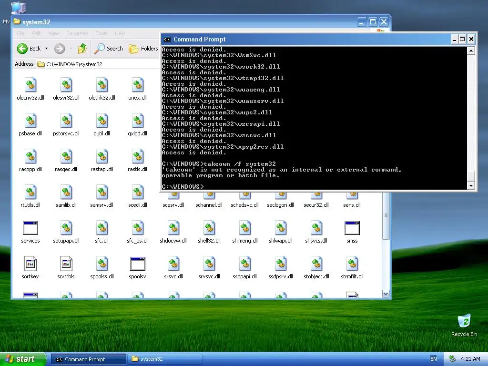Image resolution: width=488 pixels, height=366 pixels.
Task: Select the rastapi.dll file icon
Action: point(102,156)
